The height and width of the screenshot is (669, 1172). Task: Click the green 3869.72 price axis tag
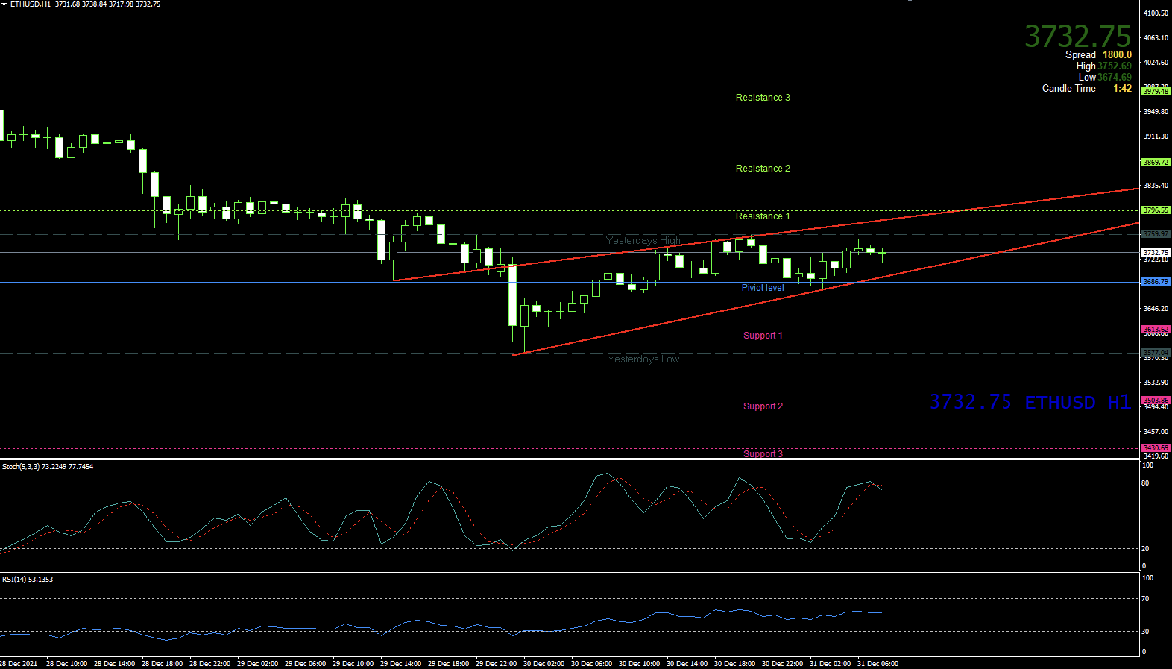coord(1156,163)
